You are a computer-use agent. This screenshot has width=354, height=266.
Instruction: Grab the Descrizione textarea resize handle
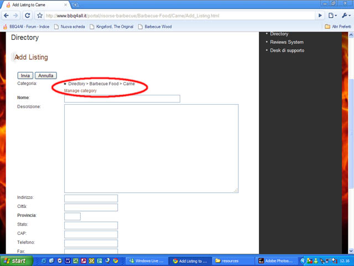coord(236,191)
